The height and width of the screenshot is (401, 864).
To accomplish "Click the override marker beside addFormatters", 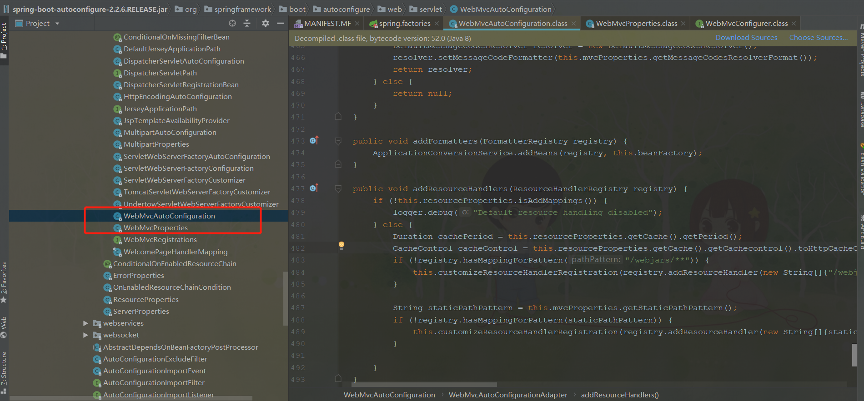I will coord(314,141).
